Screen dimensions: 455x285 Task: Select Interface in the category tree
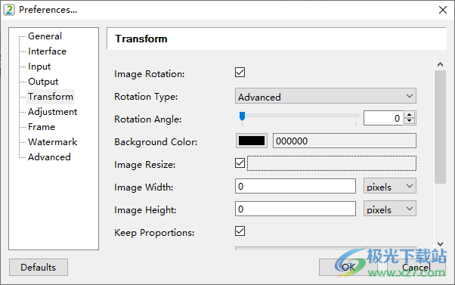click(47, 51)
